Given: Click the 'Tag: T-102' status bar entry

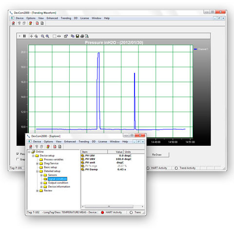Looking at the screenshot, I should click(x=33, y=212).
